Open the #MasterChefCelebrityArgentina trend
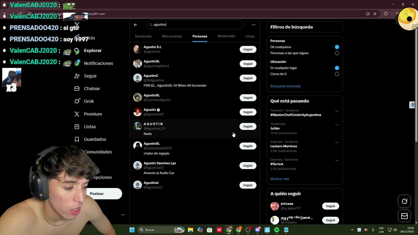Image resolution: width=418 pixels, height=235 pixels. [x=296, y=115]
